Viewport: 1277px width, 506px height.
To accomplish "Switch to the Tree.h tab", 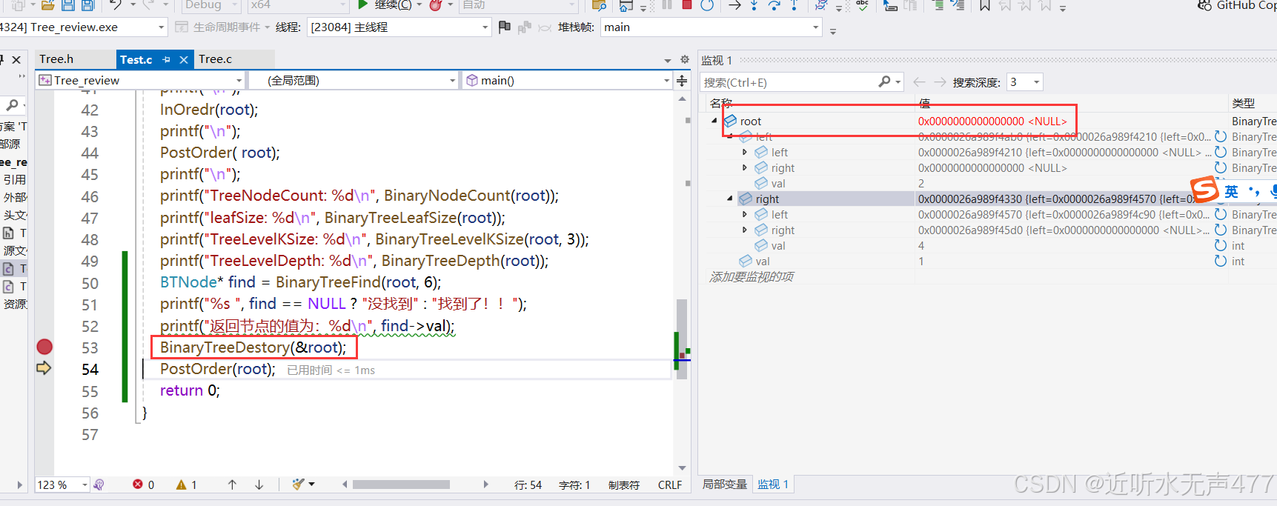I will 56,59.
